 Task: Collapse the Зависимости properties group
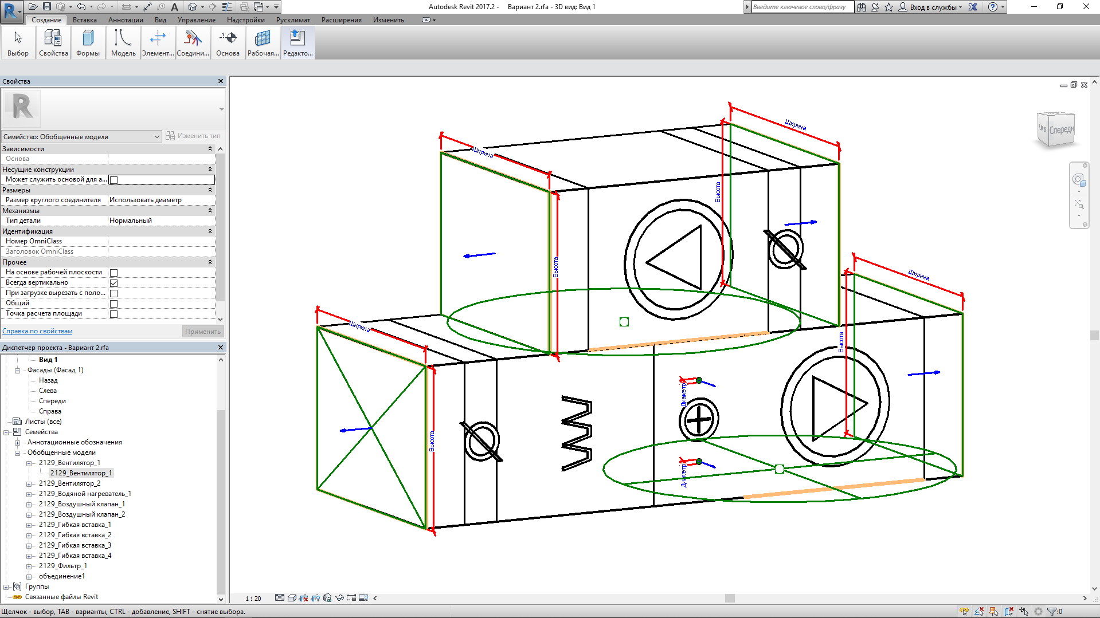pyautogui.click(x=210, y=149)
